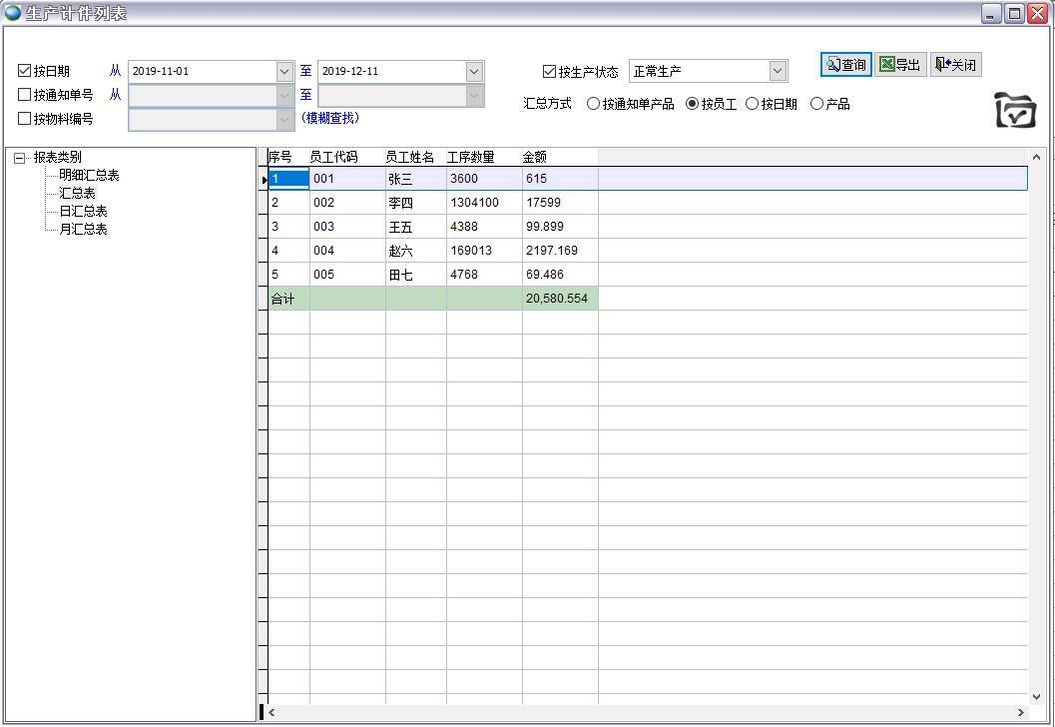Uncheck the 按日期 checkbox
The height and width of the screenshot is (727, 1055).
[x=25, y=71]
